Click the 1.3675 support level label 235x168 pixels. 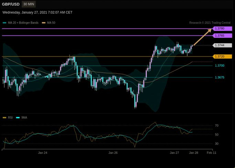[220, 77]
